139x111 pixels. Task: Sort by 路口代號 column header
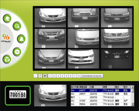pos(75,87)
